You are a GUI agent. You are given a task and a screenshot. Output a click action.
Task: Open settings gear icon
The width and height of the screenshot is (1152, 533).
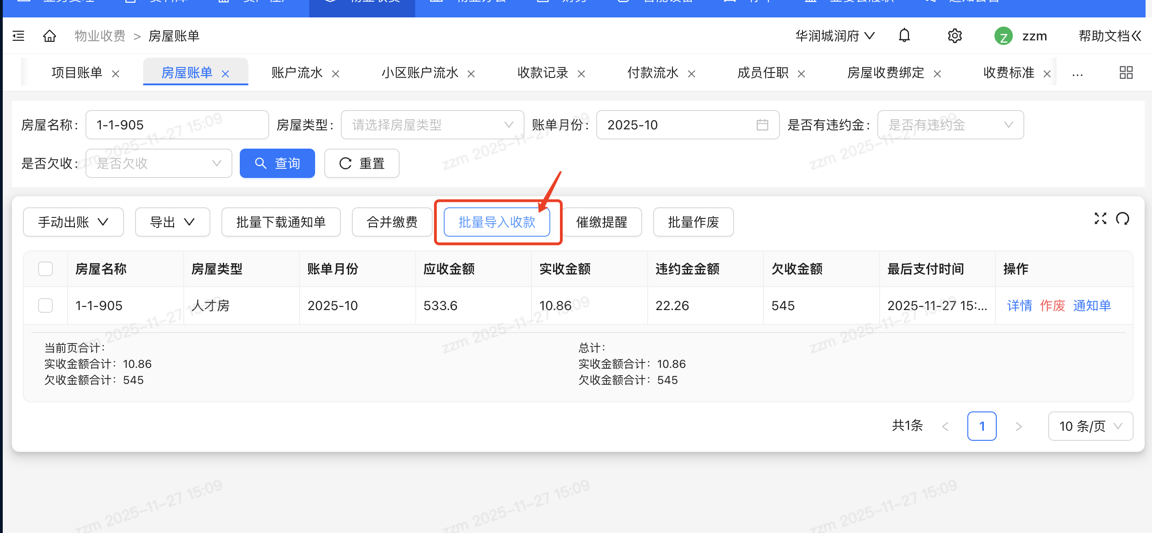pos(954,36)
